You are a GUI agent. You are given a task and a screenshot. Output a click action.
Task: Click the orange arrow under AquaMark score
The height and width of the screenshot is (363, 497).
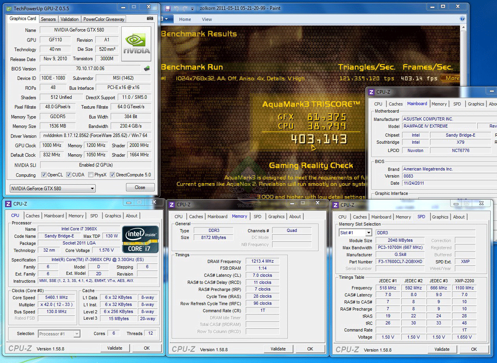coord(313,148)
